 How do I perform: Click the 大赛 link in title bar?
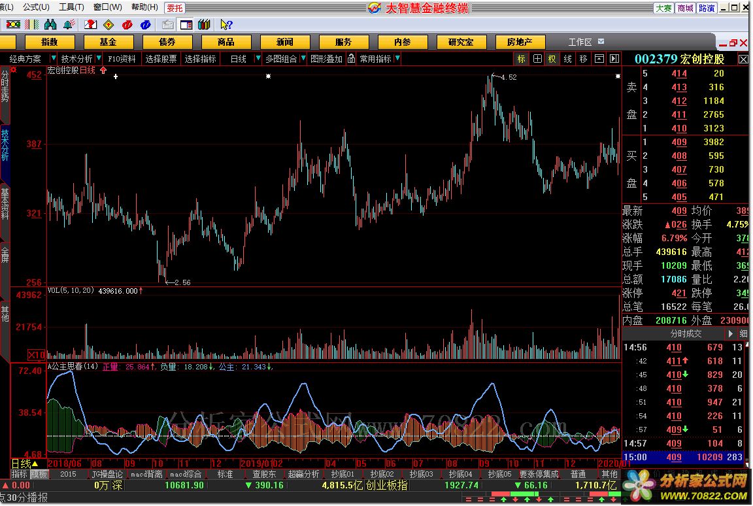point(663,8)
